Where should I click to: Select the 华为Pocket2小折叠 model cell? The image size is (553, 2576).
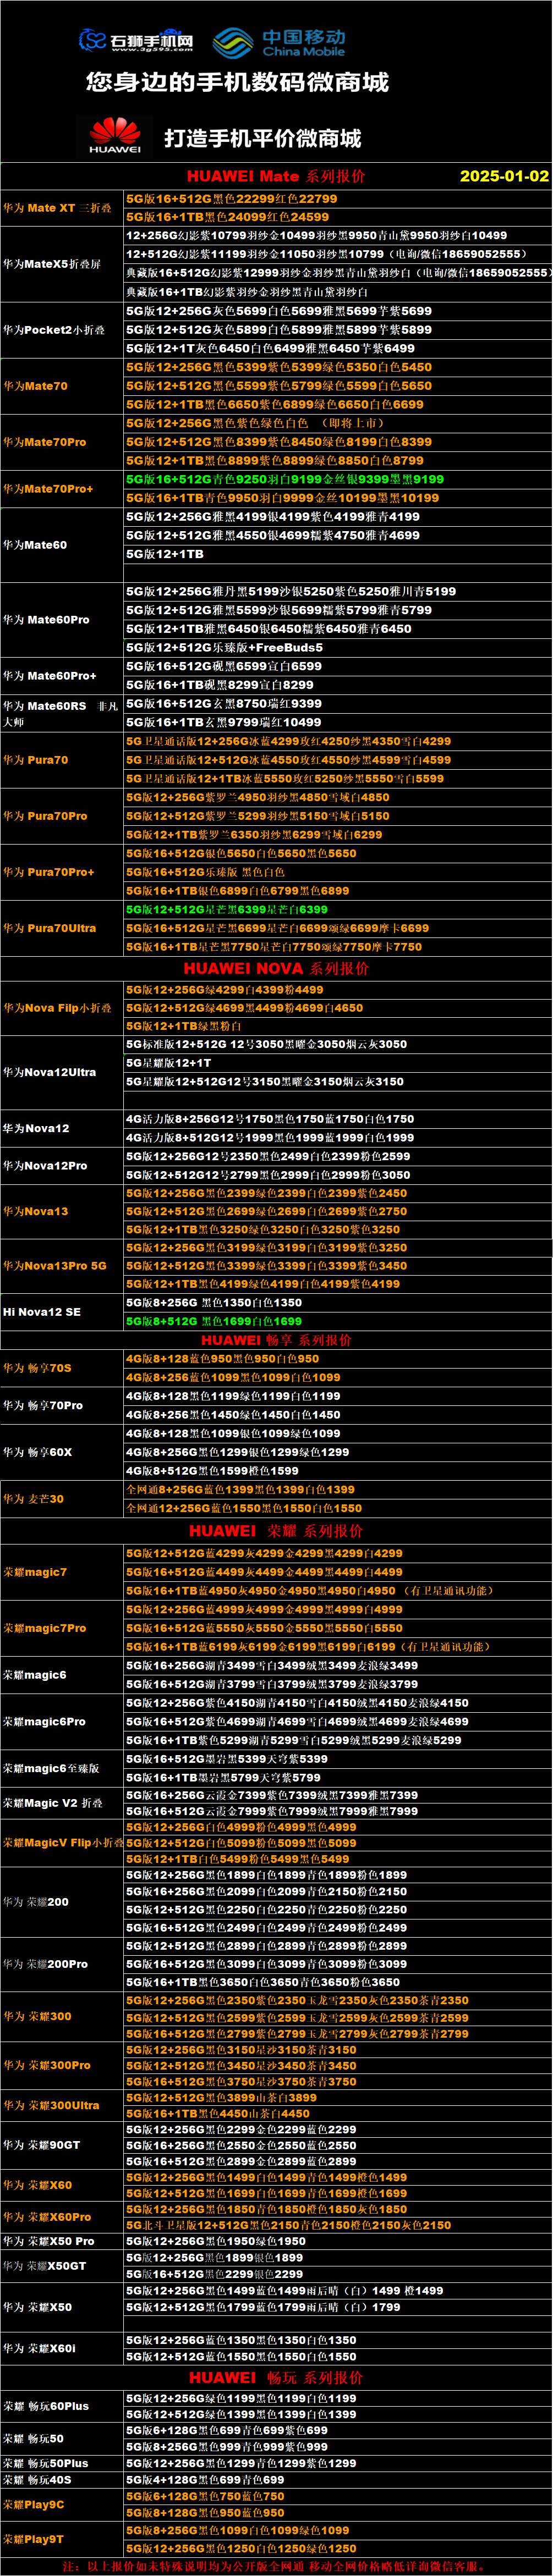[62, 330]
